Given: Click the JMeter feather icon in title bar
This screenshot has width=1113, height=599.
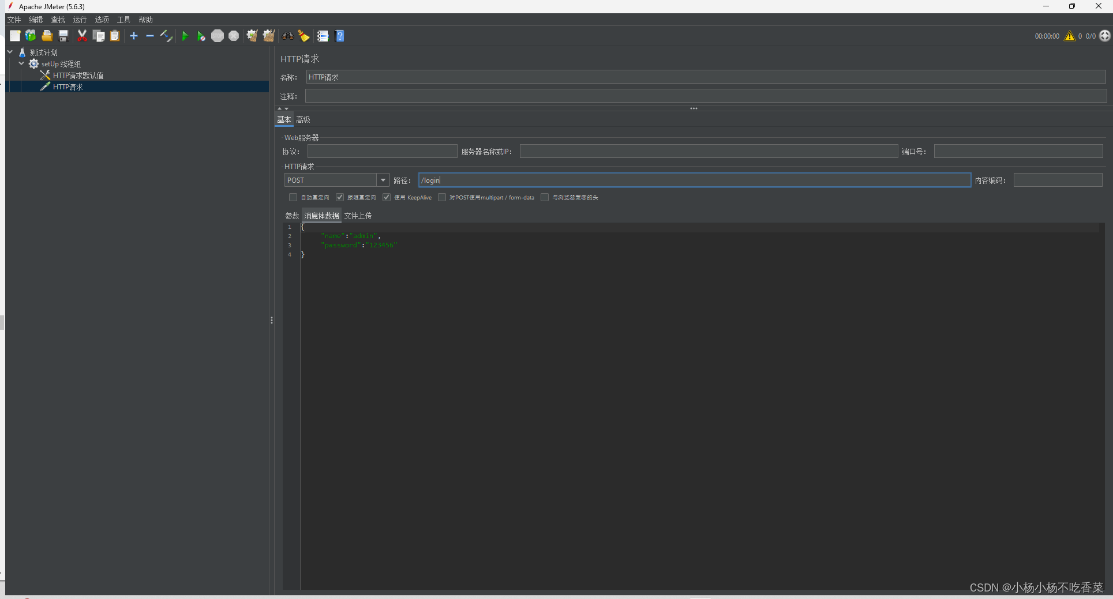Looking at the screenshot, I should pyautogui.click(x=10, y=6).
